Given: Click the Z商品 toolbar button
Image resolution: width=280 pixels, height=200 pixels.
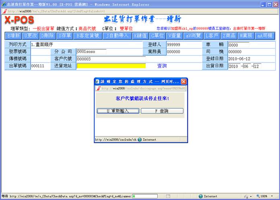Looking at the screenshot, I should pyautogui.click(x=229, y=36).
